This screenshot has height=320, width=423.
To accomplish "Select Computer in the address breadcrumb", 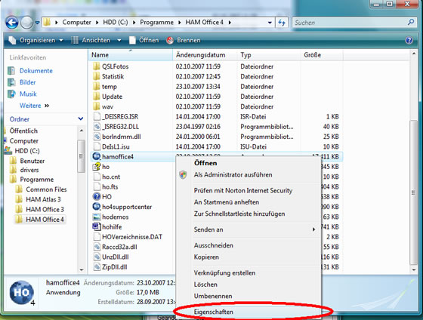I will (76, 23).
